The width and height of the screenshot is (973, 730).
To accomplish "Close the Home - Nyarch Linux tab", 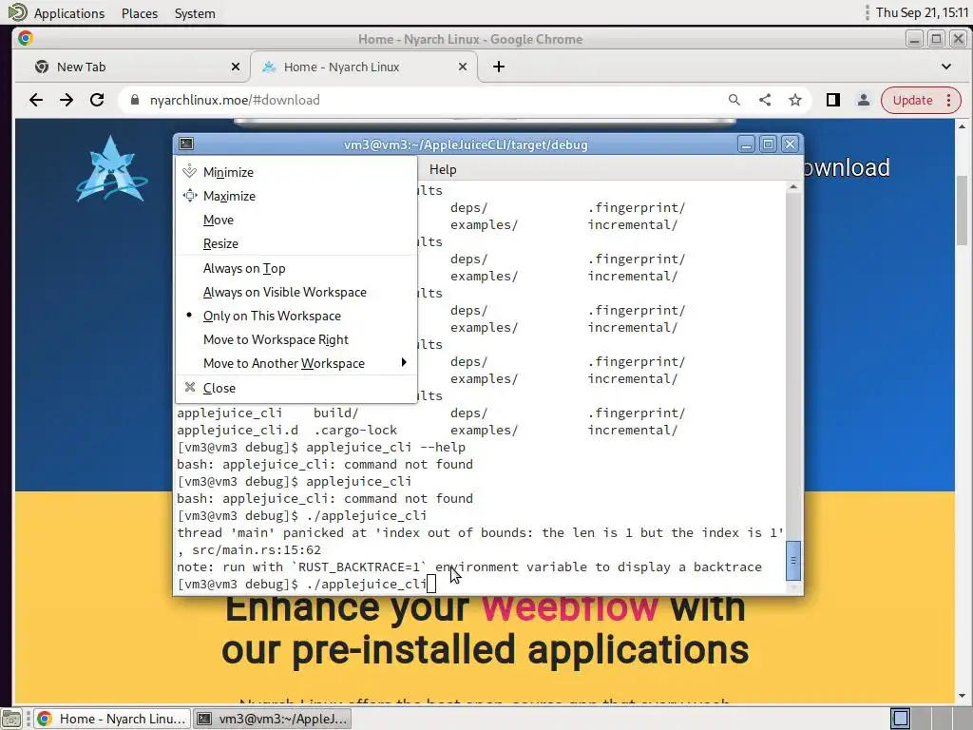I will 463,67.
